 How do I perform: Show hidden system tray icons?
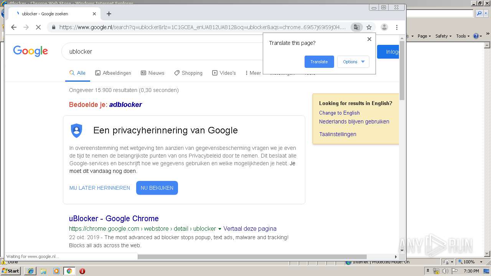point(428,271)
